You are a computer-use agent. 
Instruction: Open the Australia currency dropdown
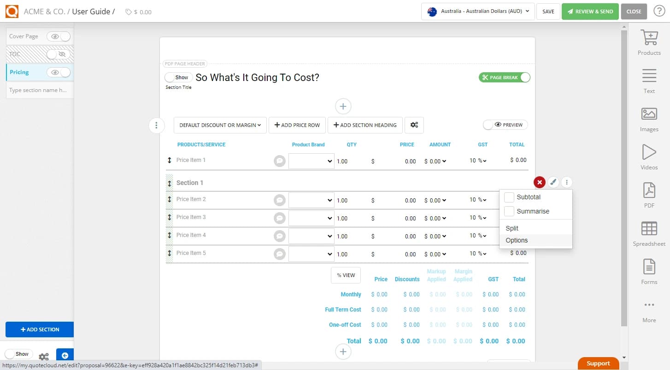tap(477, 12)
